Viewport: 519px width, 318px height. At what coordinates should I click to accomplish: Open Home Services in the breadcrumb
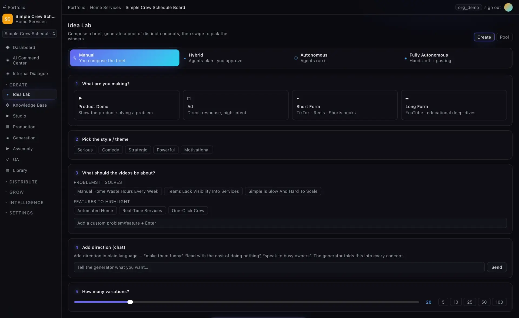click(x=105, y=8)
